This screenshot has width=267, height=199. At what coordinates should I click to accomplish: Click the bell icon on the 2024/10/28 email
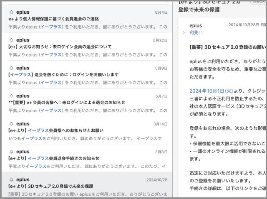(x=11, y=179)
